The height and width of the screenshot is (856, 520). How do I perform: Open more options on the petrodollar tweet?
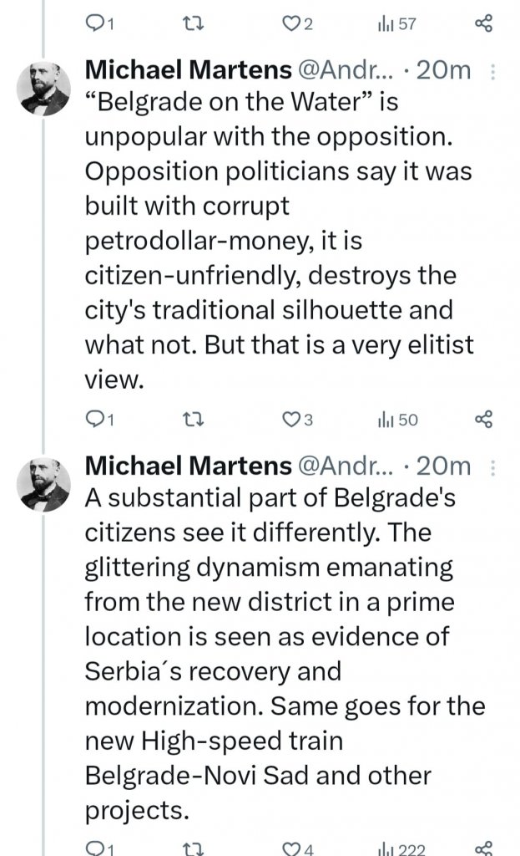(x=492, y=73)
